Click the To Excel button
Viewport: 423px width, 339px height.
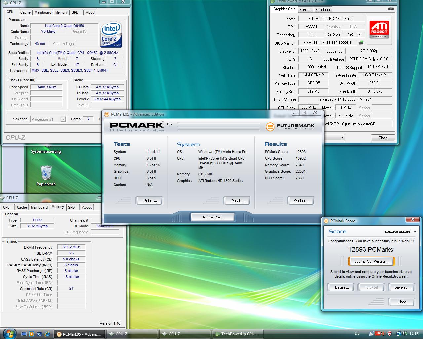(x=371, y=287)
